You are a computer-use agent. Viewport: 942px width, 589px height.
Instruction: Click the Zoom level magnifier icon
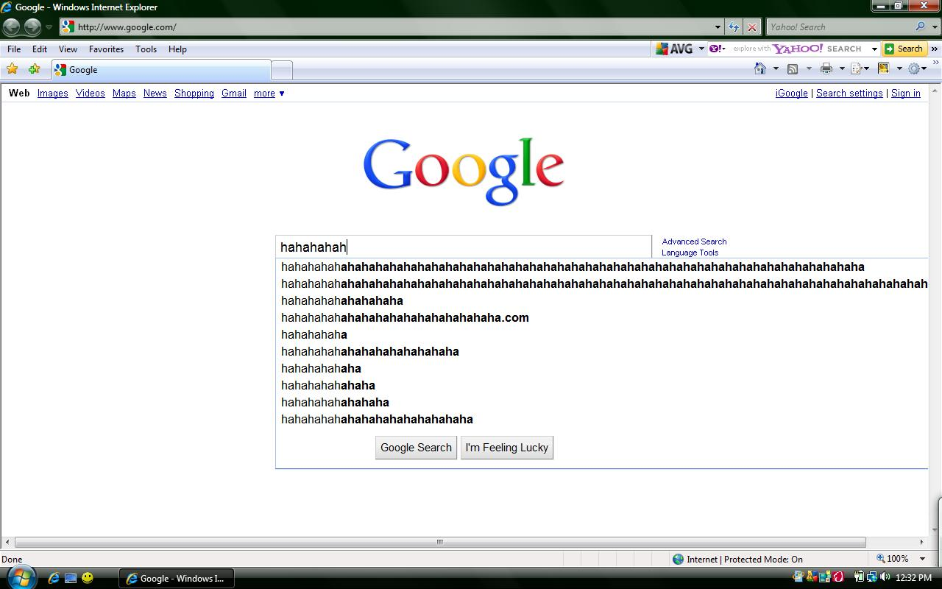tap(881, 559)
